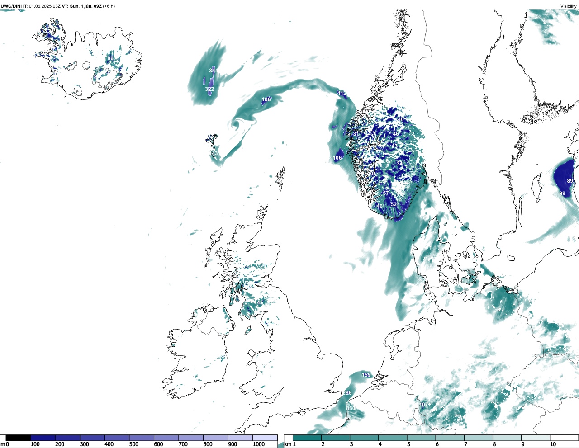The height and width of the screenshot is (448, 579).
Task: Click the 'UWC/DINI' model label
Action: coord(11,6)
